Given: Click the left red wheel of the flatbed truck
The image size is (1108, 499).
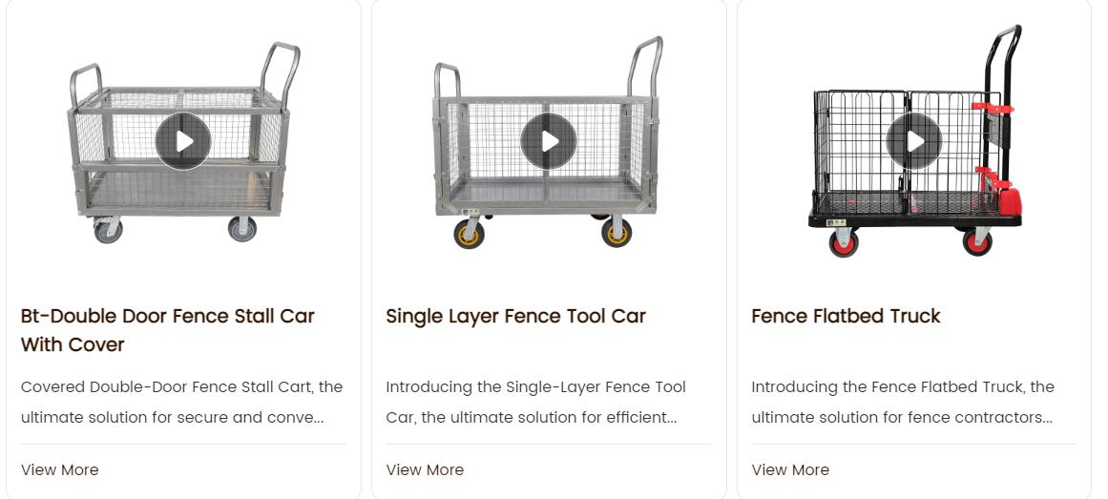Looking at the screenshot, I should point(842,242).
